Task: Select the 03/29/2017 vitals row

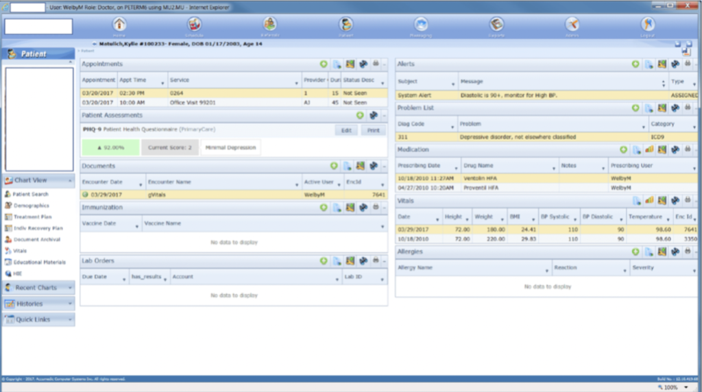Action: [x=546, y=230]
